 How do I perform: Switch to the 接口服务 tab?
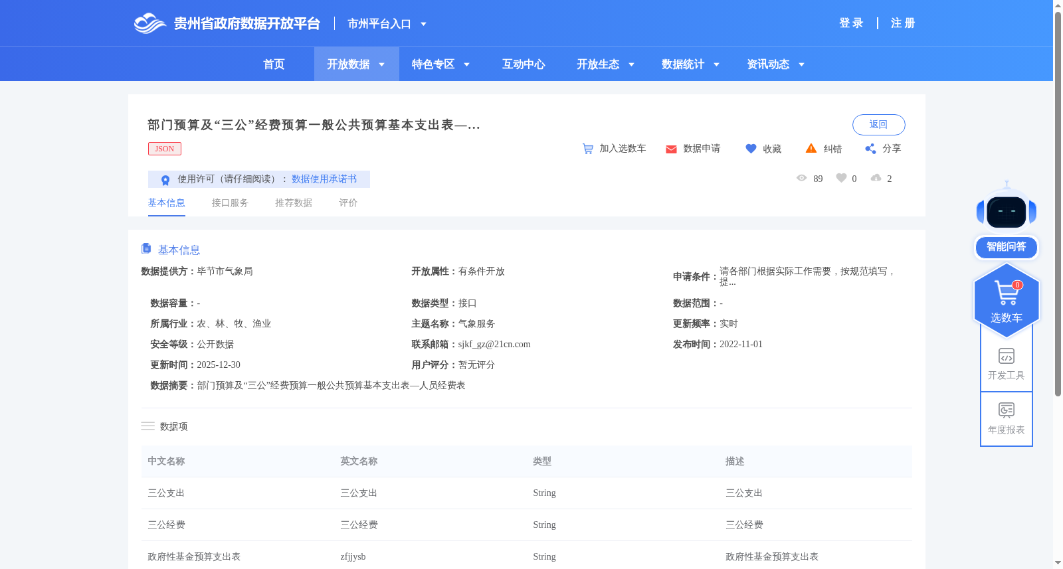coord(230,203)
